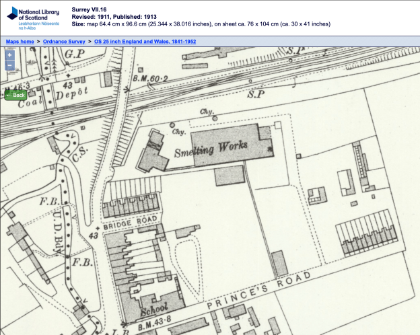Image resolution: width=420 pixels, height=335 pixels.
Task: Open the Maps home link
Action: [20, 41]
